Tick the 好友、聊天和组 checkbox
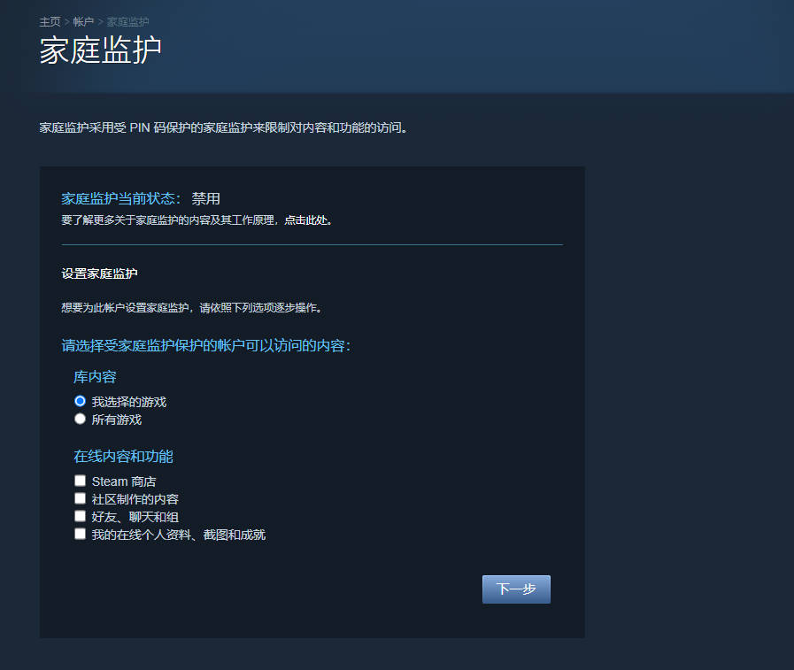 tap(80, 516)
